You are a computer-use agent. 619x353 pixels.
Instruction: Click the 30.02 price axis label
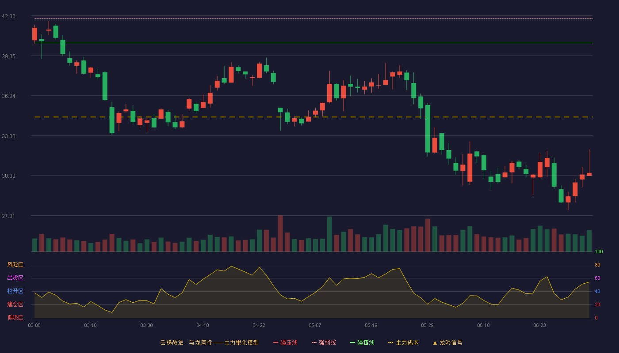(8, 176)
